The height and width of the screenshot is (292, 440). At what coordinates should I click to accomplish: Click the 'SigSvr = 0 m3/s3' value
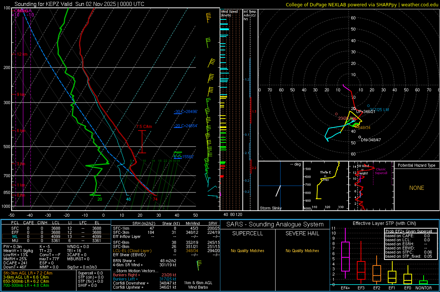pyautogui.click(x=82, y=267)
